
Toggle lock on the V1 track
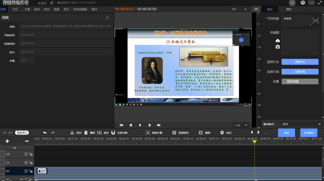point(31,171)
